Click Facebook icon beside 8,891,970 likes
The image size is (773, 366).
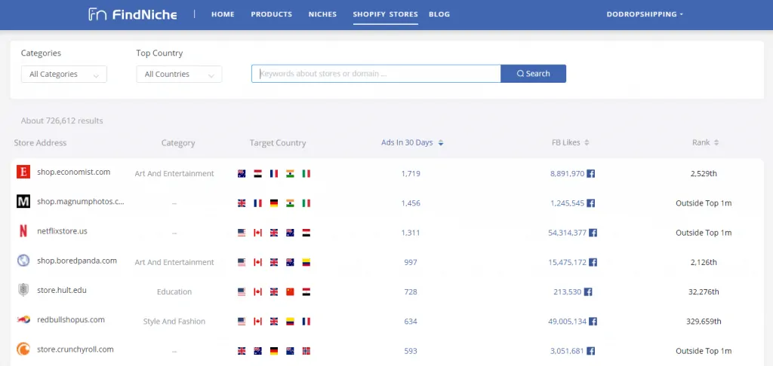click(x=591, y=174)
